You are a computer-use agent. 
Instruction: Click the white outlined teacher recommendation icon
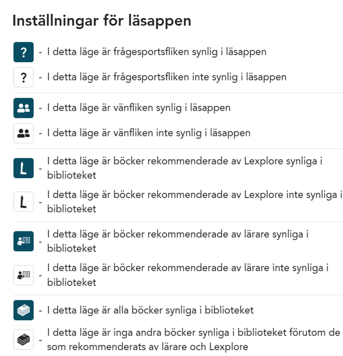pyautogui.click(x=23, y=275)
